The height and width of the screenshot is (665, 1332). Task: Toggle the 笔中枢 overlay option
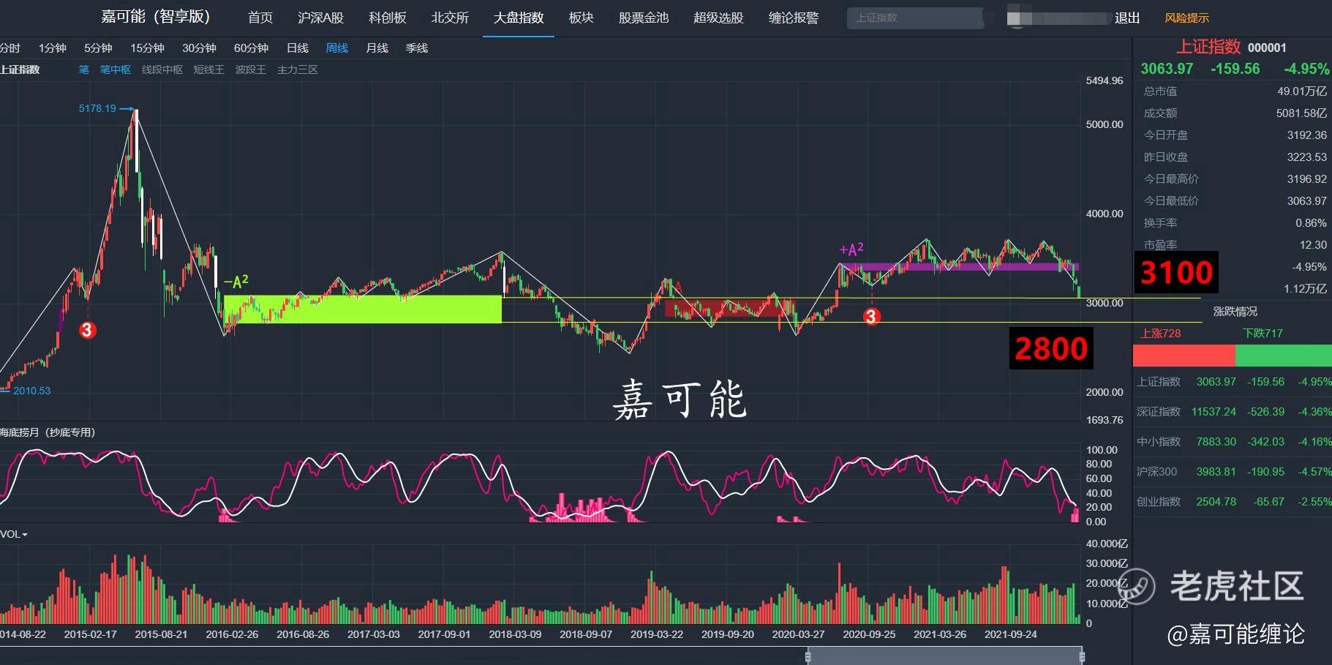[x=116, y=69]
